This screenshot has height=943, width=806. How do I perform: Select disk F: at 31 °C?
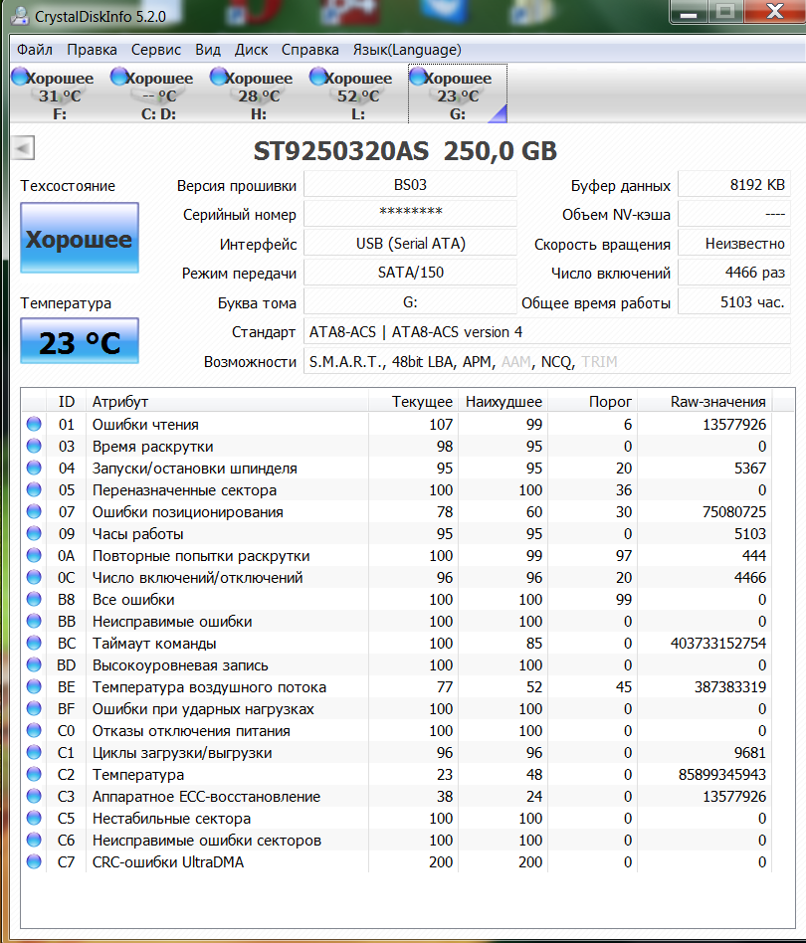pyautogui.click(x=59, y=94)
